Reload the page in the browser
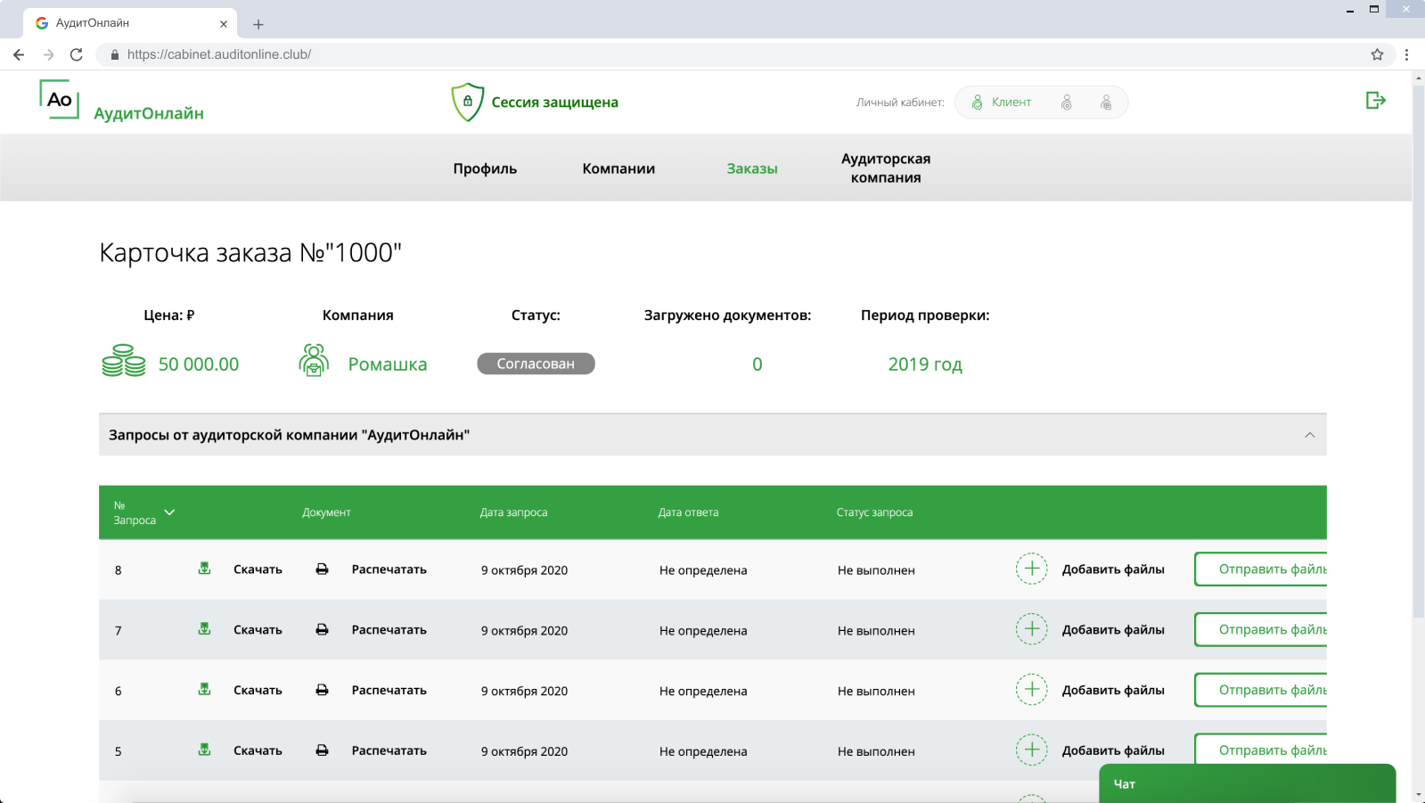 [77, 54]
